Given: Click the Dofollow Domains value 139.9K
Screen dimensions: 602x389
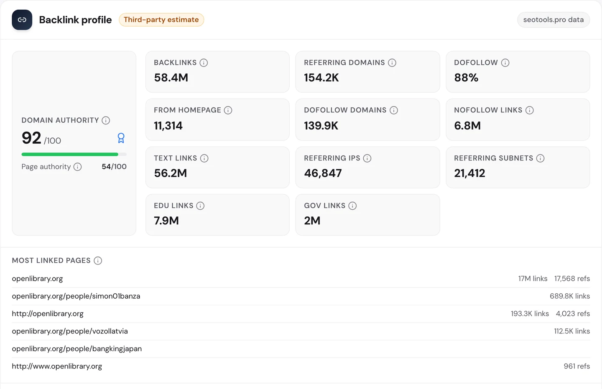Looking at the screenshot, I should pyautogui.click(x=321, y=126).
